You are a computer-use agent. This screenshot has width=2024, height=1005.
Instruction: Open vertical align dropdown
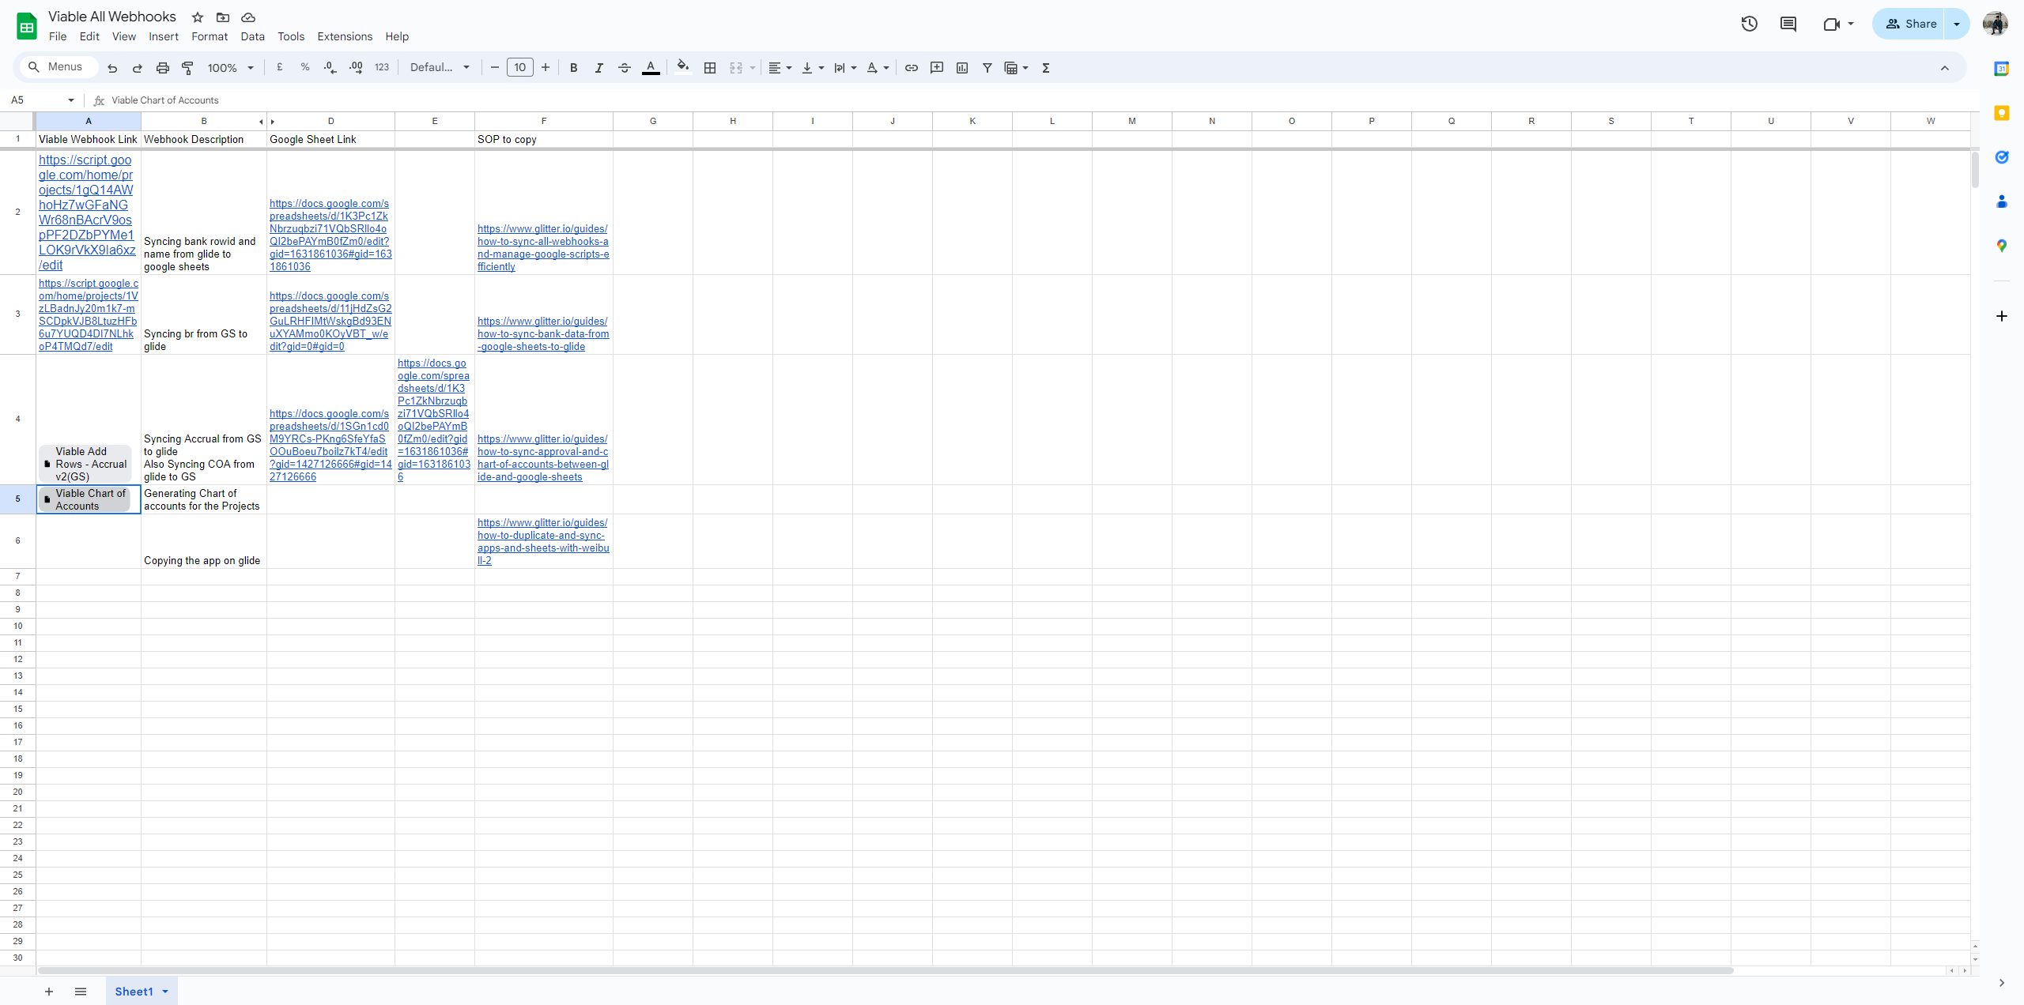(x=813, y=68)
